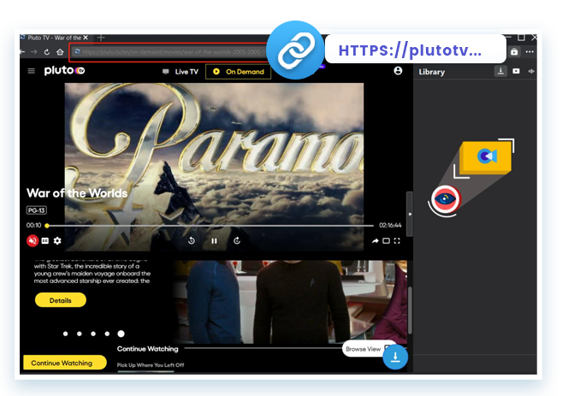Viewport: 568px width, 396px height.
Task: Click the 00:10 elapsed time label
Action: point(33,225)
